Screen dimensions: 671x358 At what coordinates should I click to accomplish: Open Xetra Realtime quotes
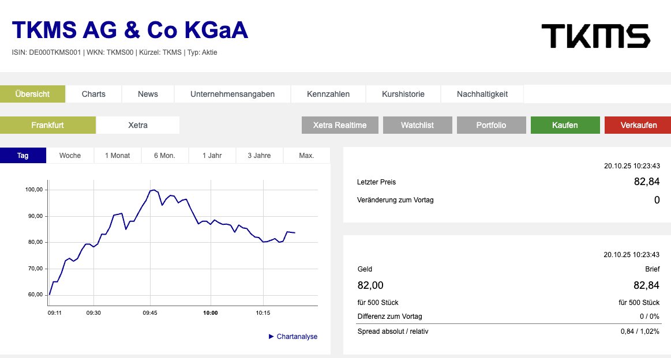pos(339,125)
